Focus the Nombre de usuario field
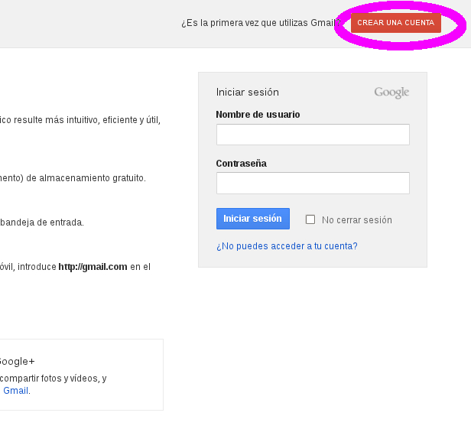 pyautogui.click(x=313, y=135)
